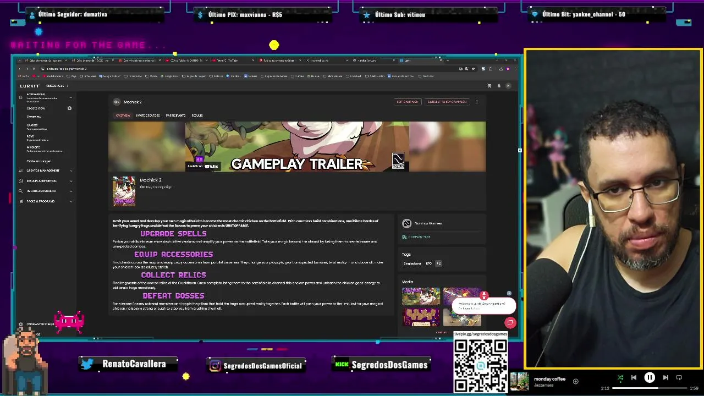The image size is (704, 396).
Task: Click the browser profile avatar icon
Action: pos(508,69)
